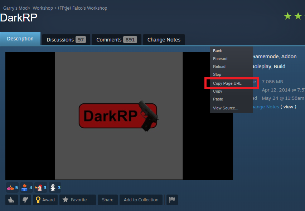The image size is (305, 211).
Task: Click the Build tag link
Action: click(280, 67)
